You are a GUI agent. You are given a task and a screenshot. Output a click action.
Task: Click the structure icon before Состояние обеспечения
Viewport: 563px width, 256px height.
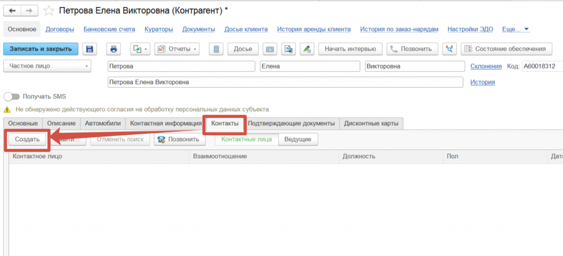pyautogui.click(x=450, y=49)
